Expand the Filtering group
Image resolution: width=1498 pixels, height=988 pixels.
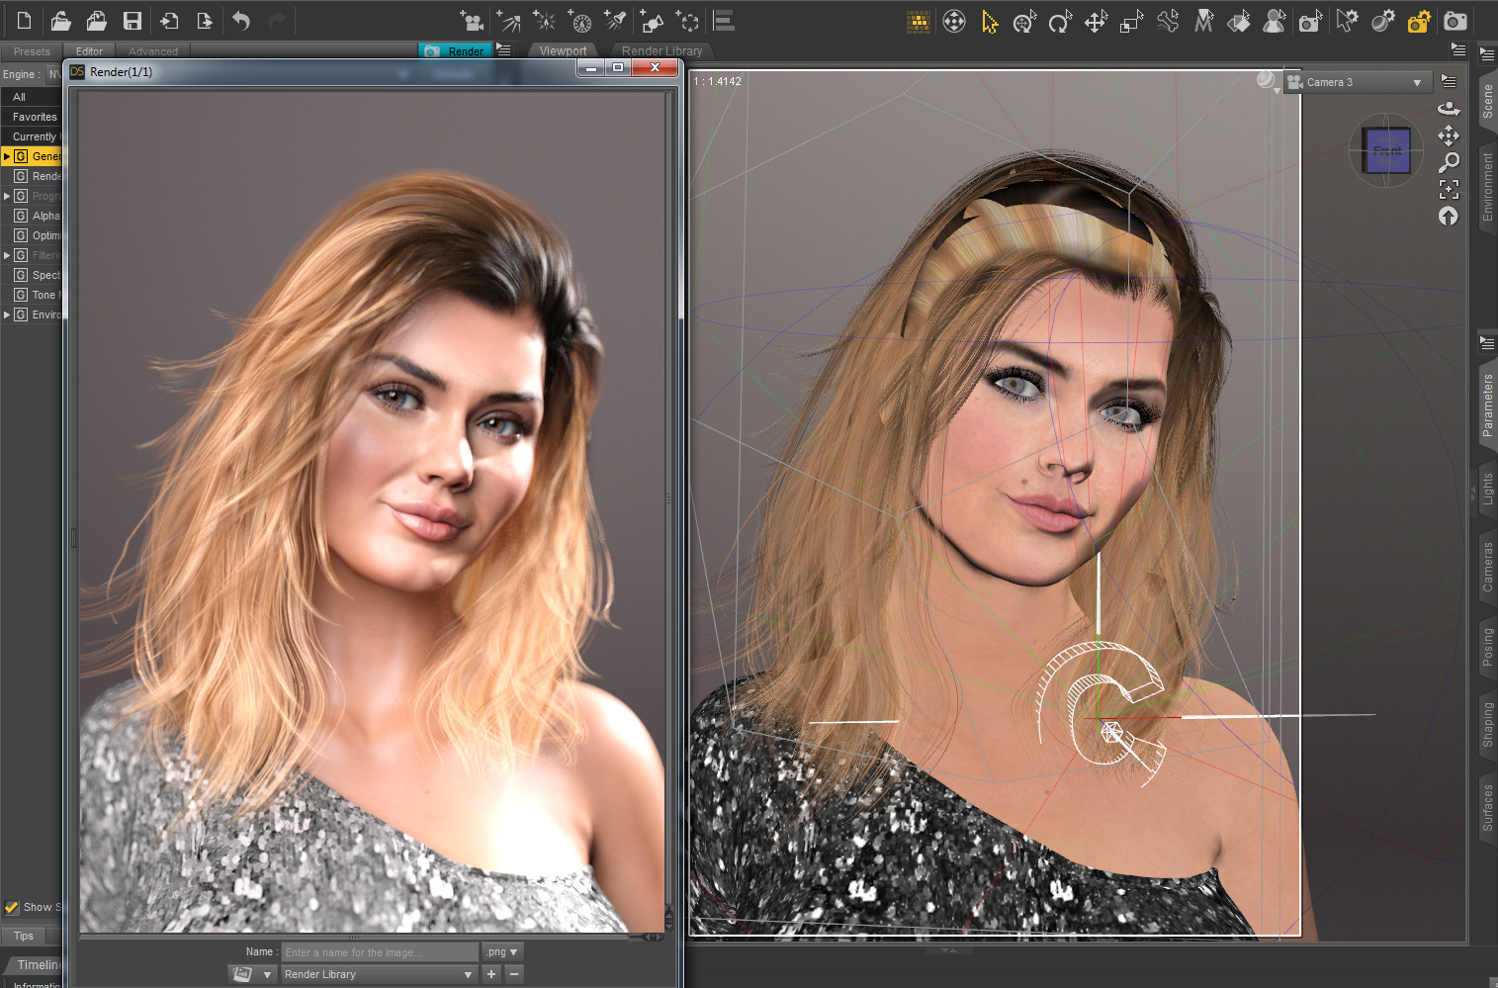7,255
